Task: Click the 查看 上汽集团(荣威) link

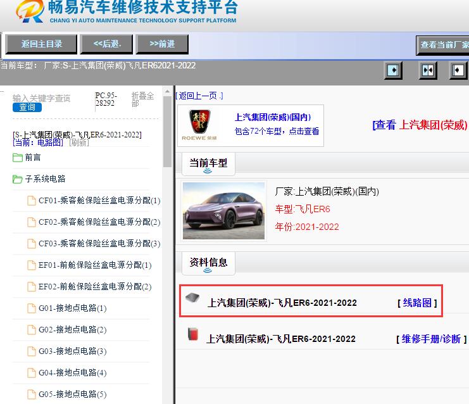Action: (x=420, y=125)
